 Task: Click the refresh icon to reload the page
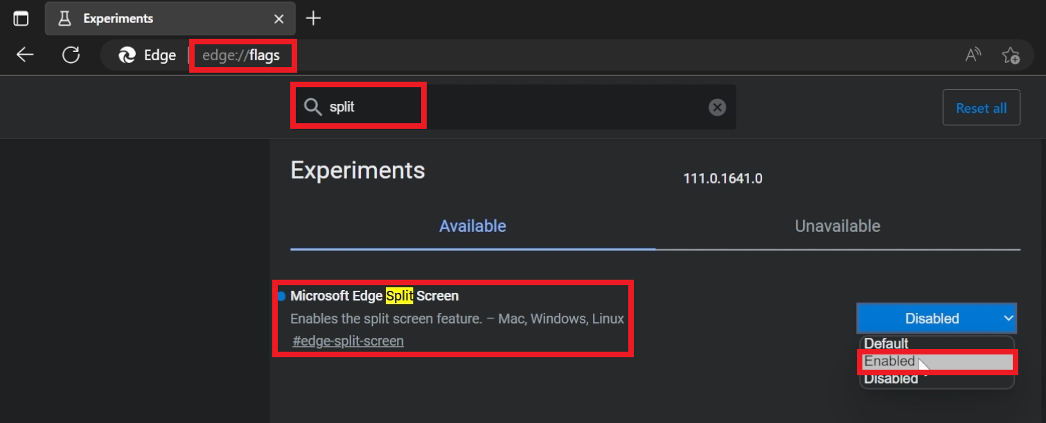tap(71, 55)
